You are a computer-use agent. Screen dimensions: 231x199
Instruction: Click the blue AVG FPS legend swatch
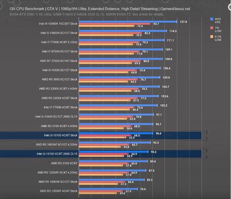click(212, 19)
